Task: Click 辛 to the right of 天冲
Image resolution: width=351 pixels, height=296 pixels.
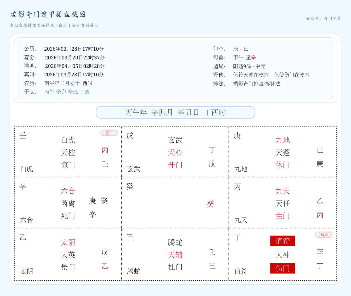Action: (320, 252)
